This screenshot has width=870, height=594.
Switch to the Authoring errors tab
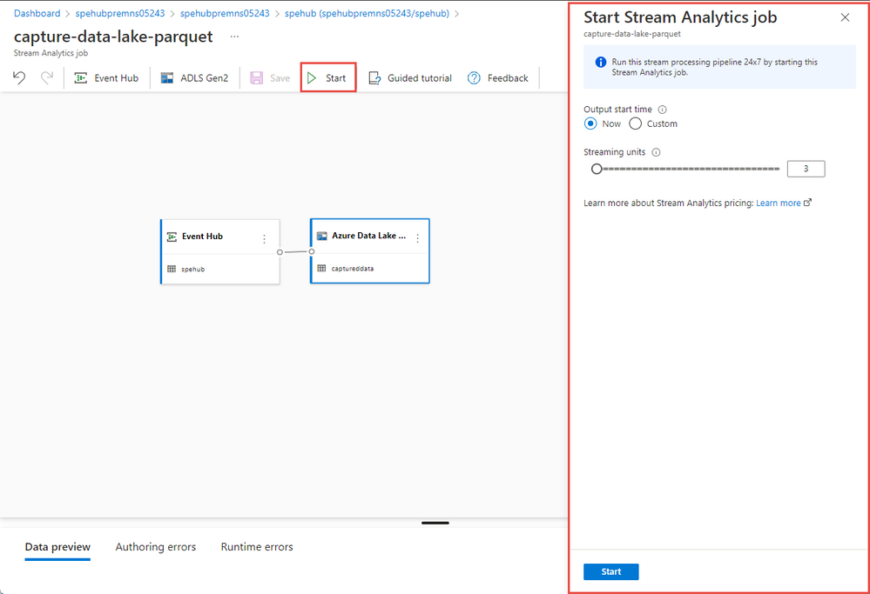coord(156,547)
